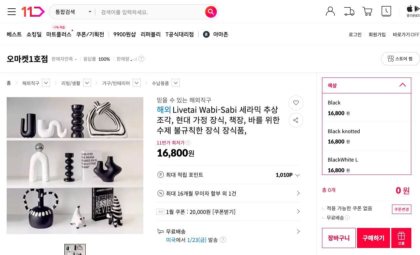420x255 pixels.
Task: Click the magnifier search button
Action: tap(211, 12)
